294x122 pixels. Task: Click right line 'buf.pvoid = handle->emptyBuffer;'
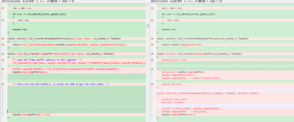(x=183, y=72)
